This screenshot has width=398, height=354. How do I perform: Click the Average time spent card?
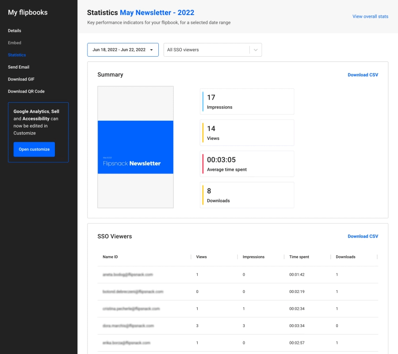[x=247, y=164]
